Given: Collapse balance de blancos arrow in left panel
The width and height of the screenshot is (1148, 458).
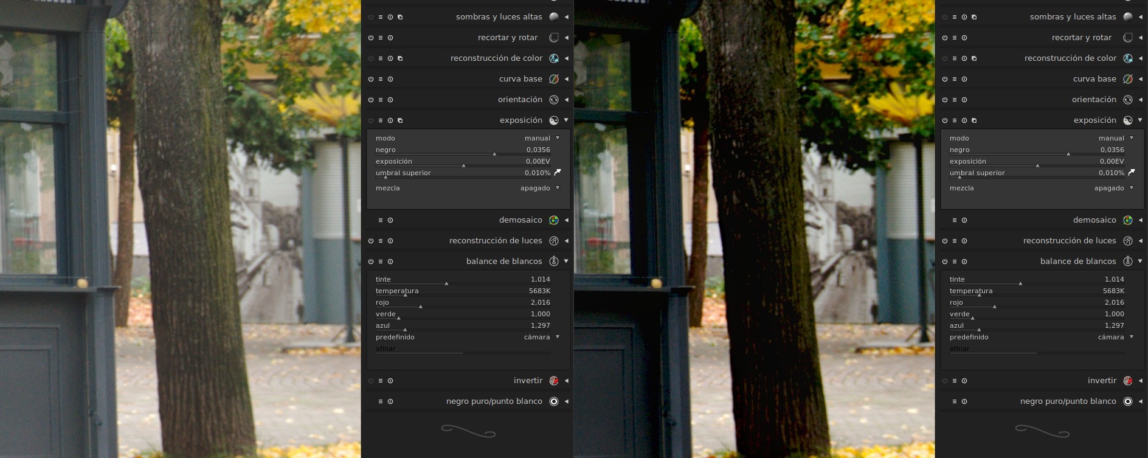Looking at the screenshot, I should tap(566, 262).
